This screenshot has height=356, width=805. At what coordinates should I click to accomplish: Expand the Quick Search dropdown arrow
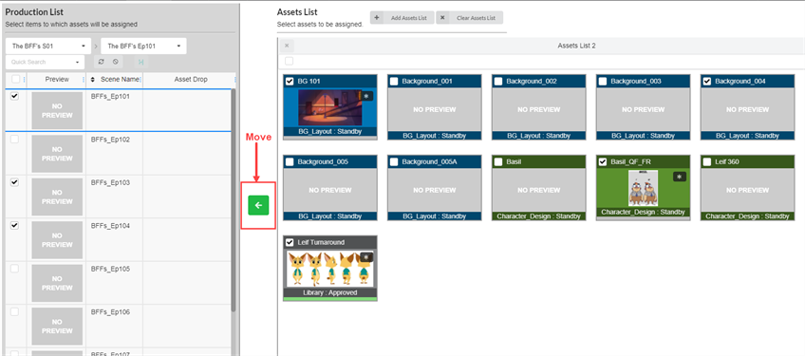coord(77,62)
